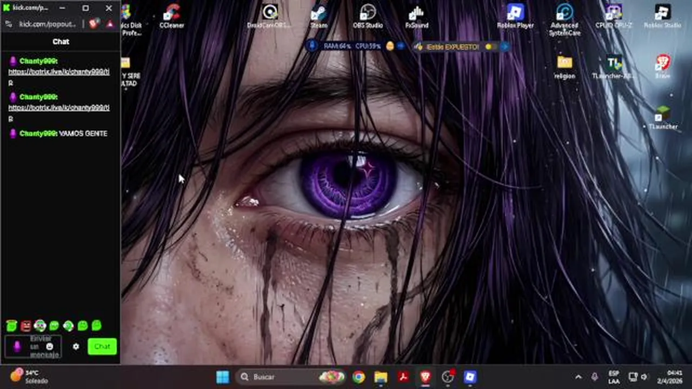The width and height of the screenshot is (692, 389).
Task: Click the green Chat send button
Action: 102,346
